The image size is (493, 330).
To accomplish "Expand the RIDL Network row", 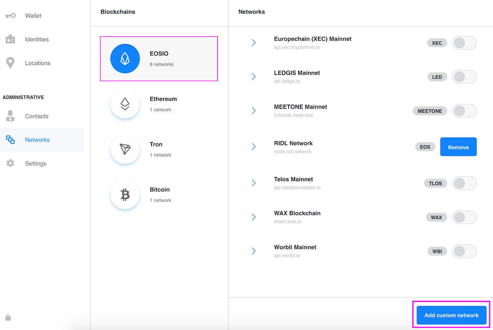I will coord(254,146).
